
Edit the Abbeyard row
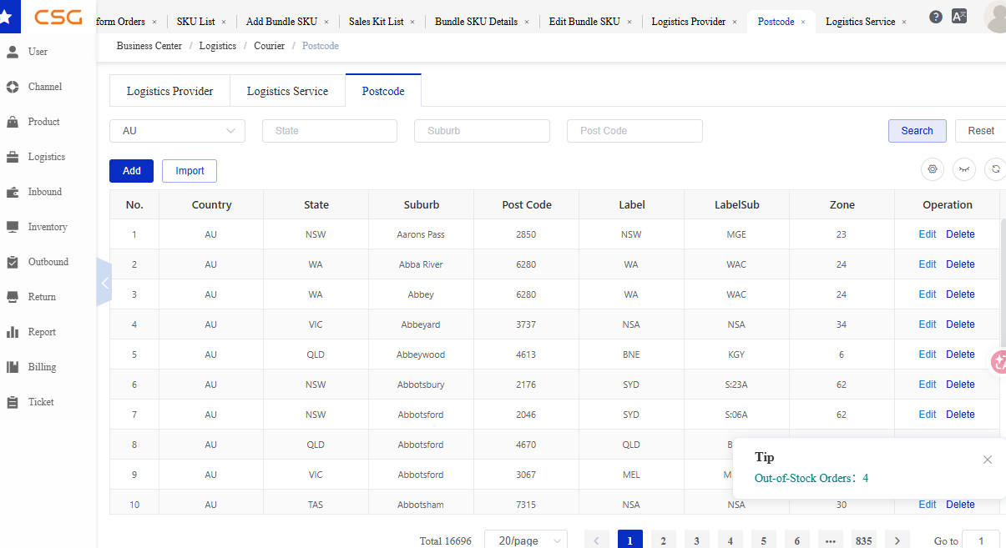point(928,324)
